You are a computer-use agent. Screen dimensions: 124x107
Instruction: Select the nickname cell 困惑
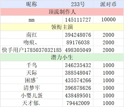(32, 80)
